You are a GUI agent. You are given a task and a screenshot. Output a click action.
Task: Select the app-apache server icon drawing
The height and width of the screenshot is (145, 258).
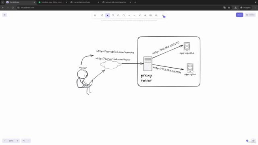pos(187,47)
